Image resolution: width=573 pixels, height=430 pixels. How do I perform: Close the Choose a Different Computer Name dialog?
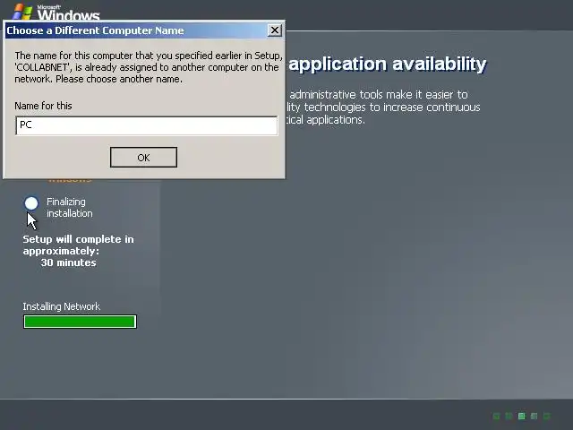click(x=275, y=30)
